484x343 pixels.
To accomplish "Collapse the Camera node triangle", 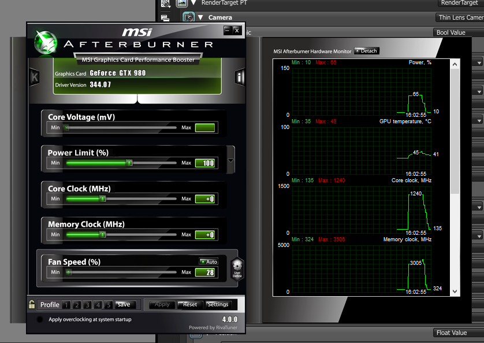I will [x=200, y=17].
